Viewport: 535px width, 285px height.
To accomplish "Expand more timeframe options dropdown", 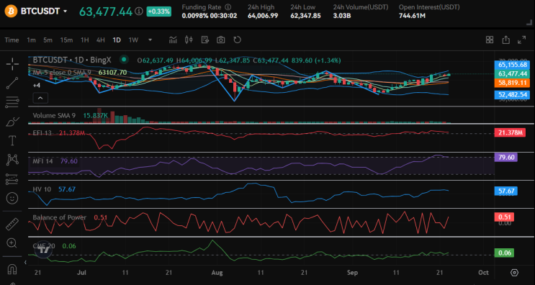I will pyautogui.click(x=150, y=40).
